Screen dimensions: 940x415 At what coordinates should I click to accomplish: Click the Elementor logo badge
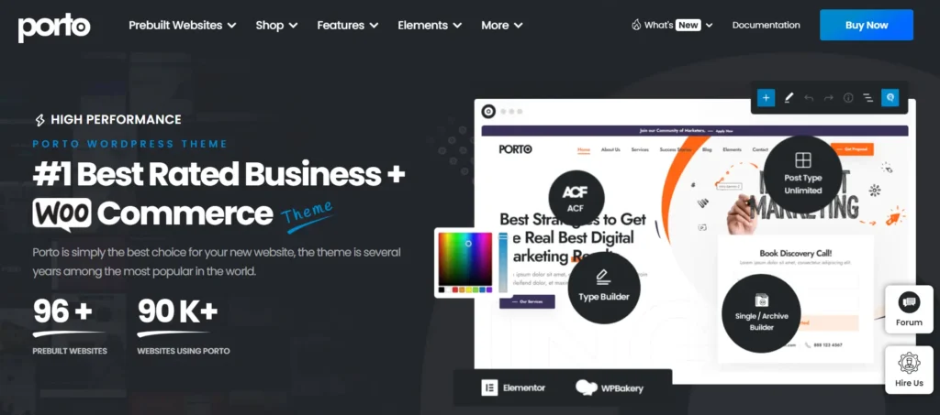[513, 388]
